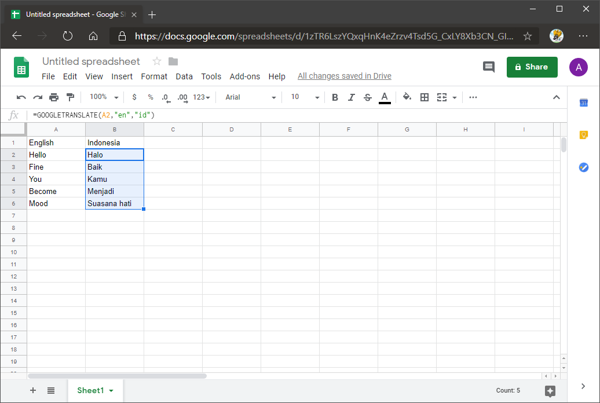
Task: Click the Explore button
Action: coord(550,391)
